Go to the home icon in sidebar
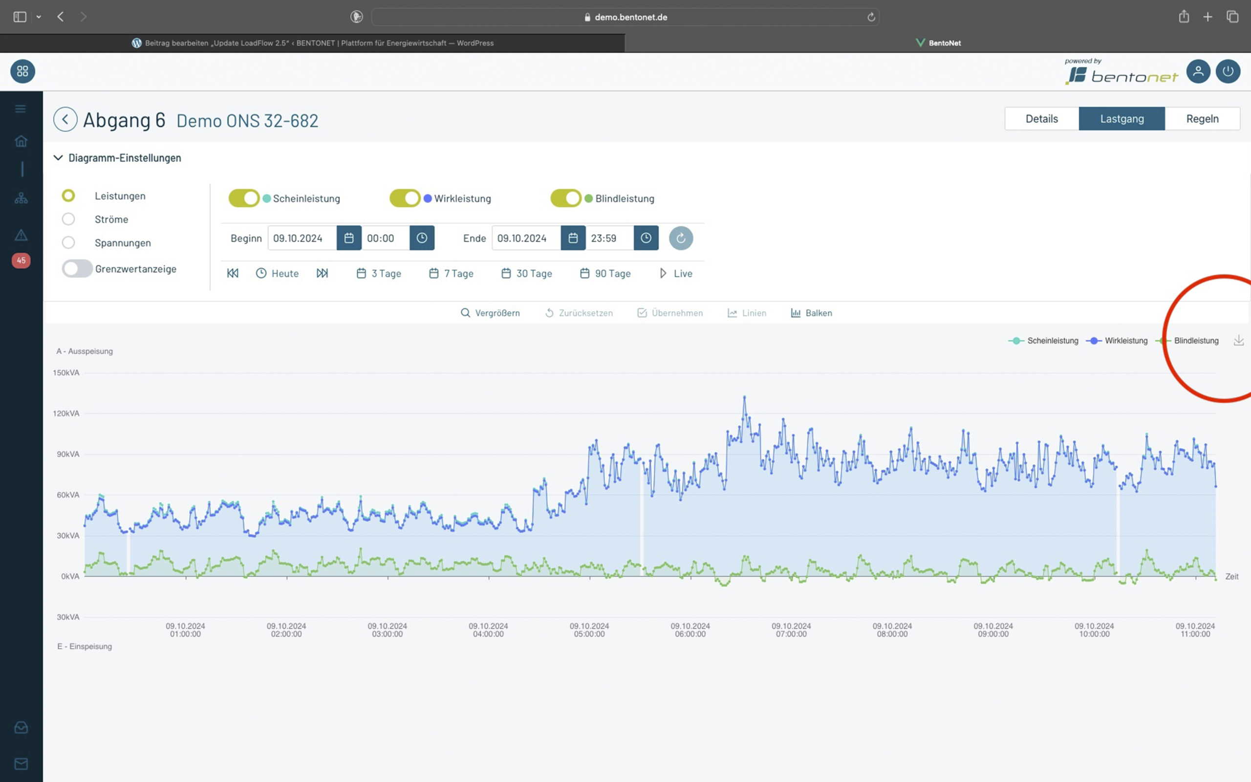Screen dimensions: 1251x782 (21, 141)
